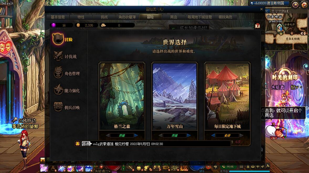This screenshot has height=173, width=309.
Task: Click the purple gem currency icon
Action: tap(53, 25)
